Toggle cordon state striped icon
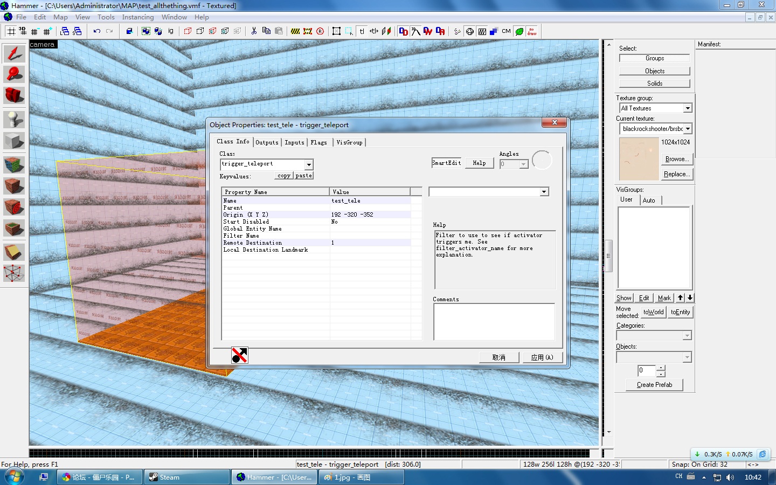 pyautogui.click(x=295, y=31)
